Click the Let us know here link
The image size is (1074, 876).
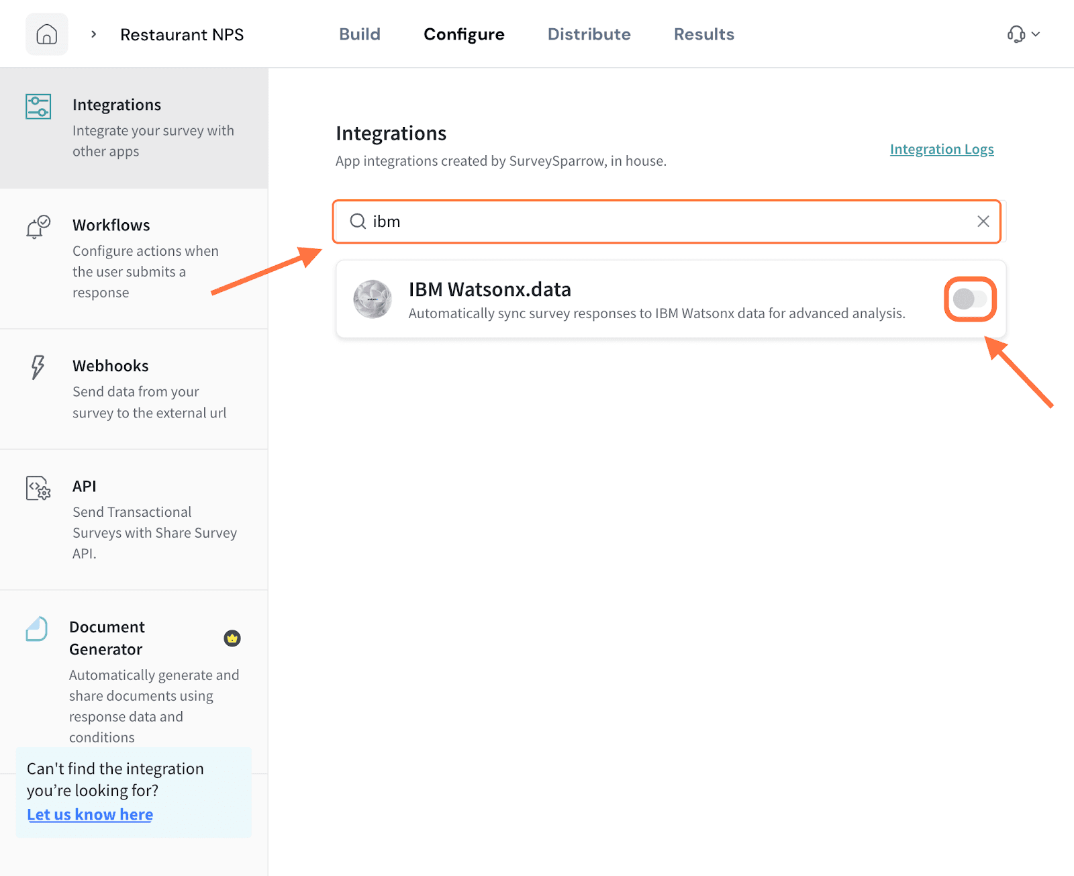tap(90, 814)
